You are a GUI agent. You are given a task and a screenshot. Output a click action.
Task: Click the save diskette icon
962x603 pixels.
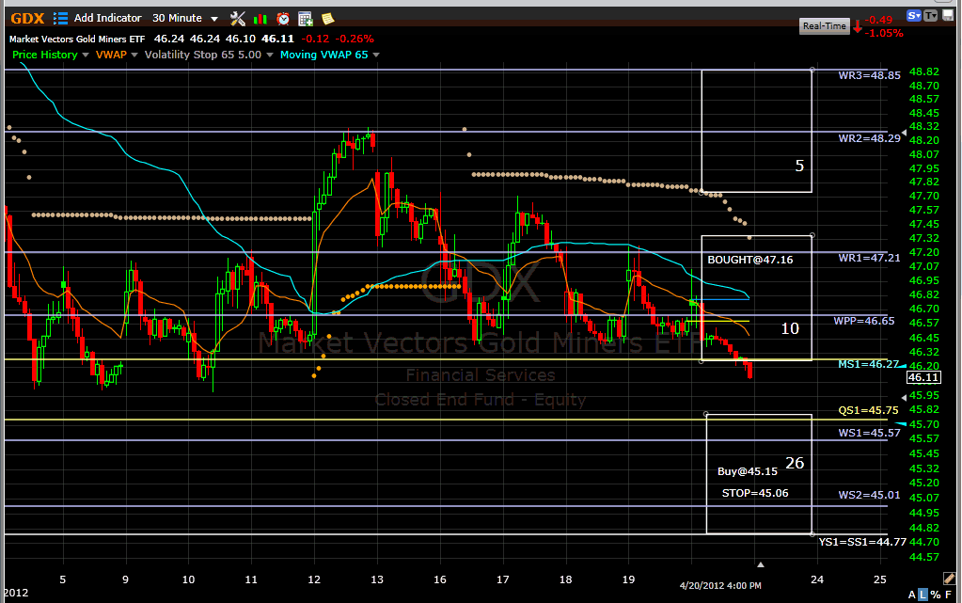948,15
